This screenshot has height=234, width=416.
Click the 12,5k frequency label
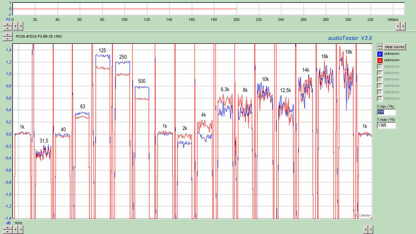(x=285, y=90)
